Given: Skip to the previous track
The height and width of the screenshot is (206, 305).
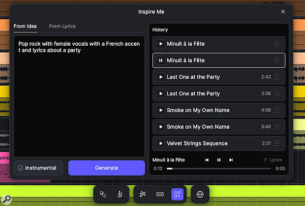Looking at the screenshot, I should tap(207, 160).
